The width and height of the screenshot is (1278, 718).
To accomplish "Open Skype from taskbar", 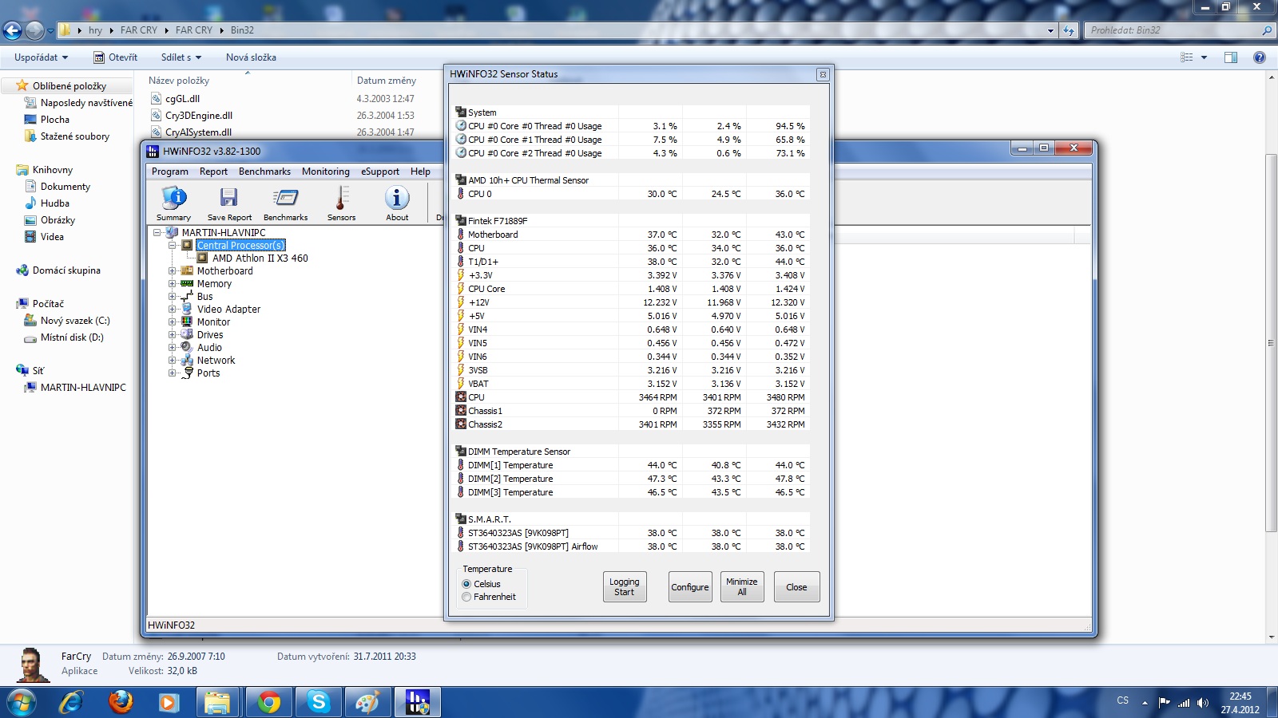I will click(x=318, y=702).
